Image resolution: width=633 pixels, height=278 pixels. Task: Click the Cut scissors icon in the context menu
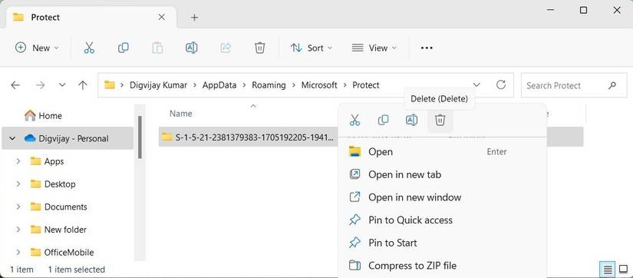tap(354, 120)
